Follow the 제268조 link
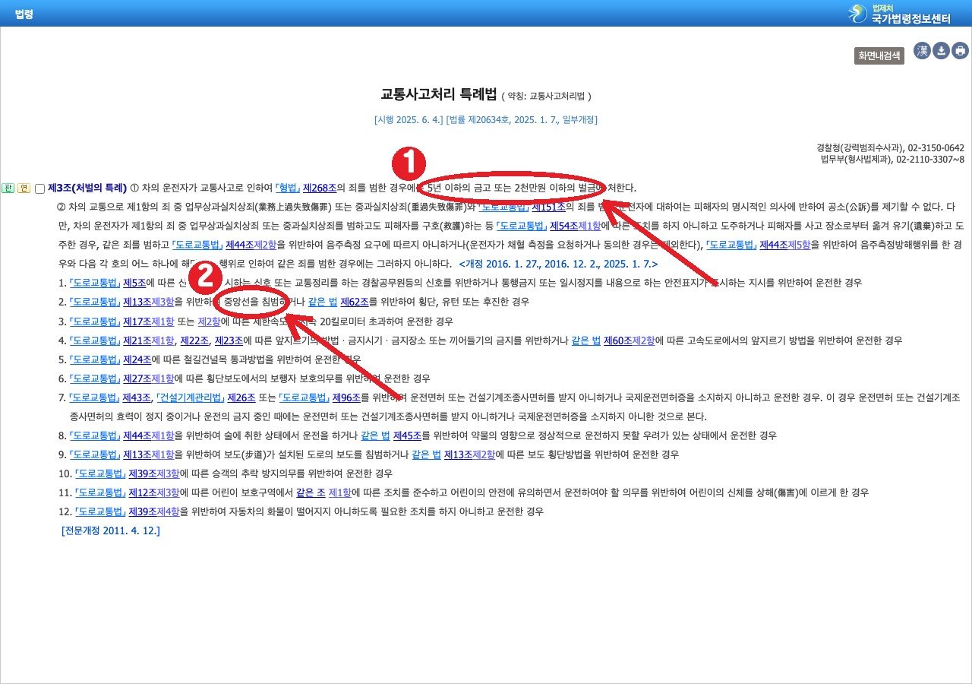The image size is (972, 684). pyautogui.click(x=319, y=188)
